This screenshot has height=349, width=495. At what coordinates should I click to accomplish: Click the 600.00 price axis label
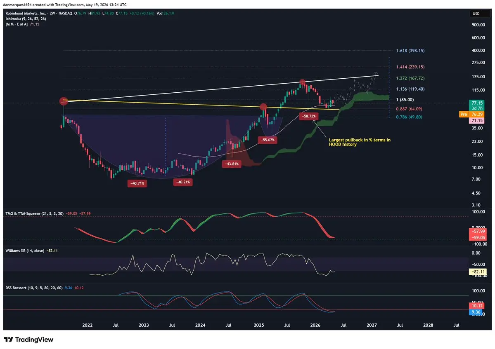point(478,37)
